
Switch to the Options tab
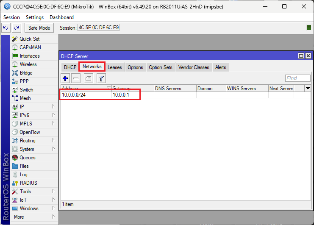pyautogui.click(x=135, y=67)
